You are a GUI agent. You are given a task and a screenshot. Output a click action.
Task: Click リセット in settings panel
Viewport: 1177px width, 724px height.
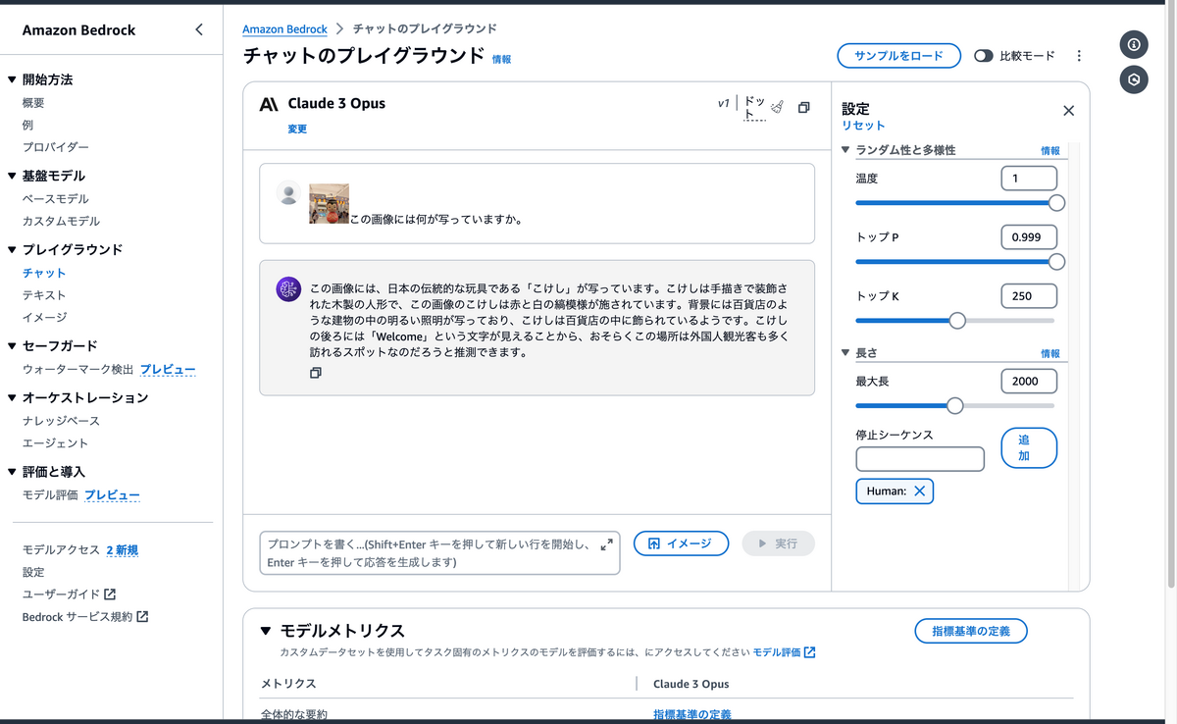pos(863,126)
